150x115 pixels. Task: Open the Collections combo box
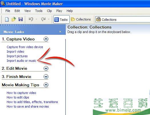point(123,20)
